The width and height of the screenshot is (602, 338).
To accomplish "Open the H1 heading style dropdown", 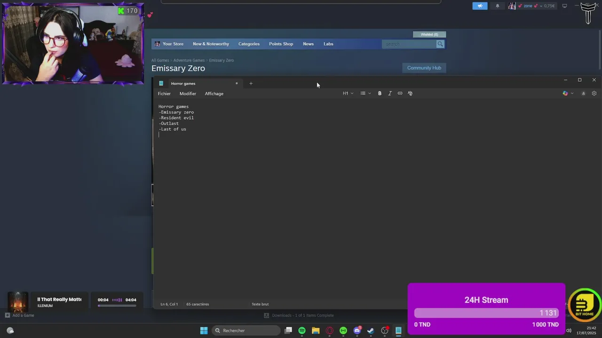I will click(x=348, y=93).
